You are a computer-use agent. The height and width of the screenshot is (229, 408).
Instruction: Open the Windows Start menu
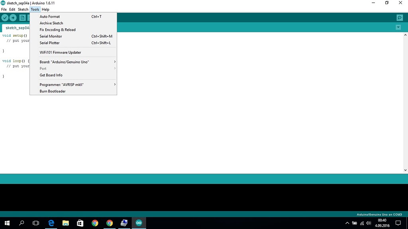point(7,223)
